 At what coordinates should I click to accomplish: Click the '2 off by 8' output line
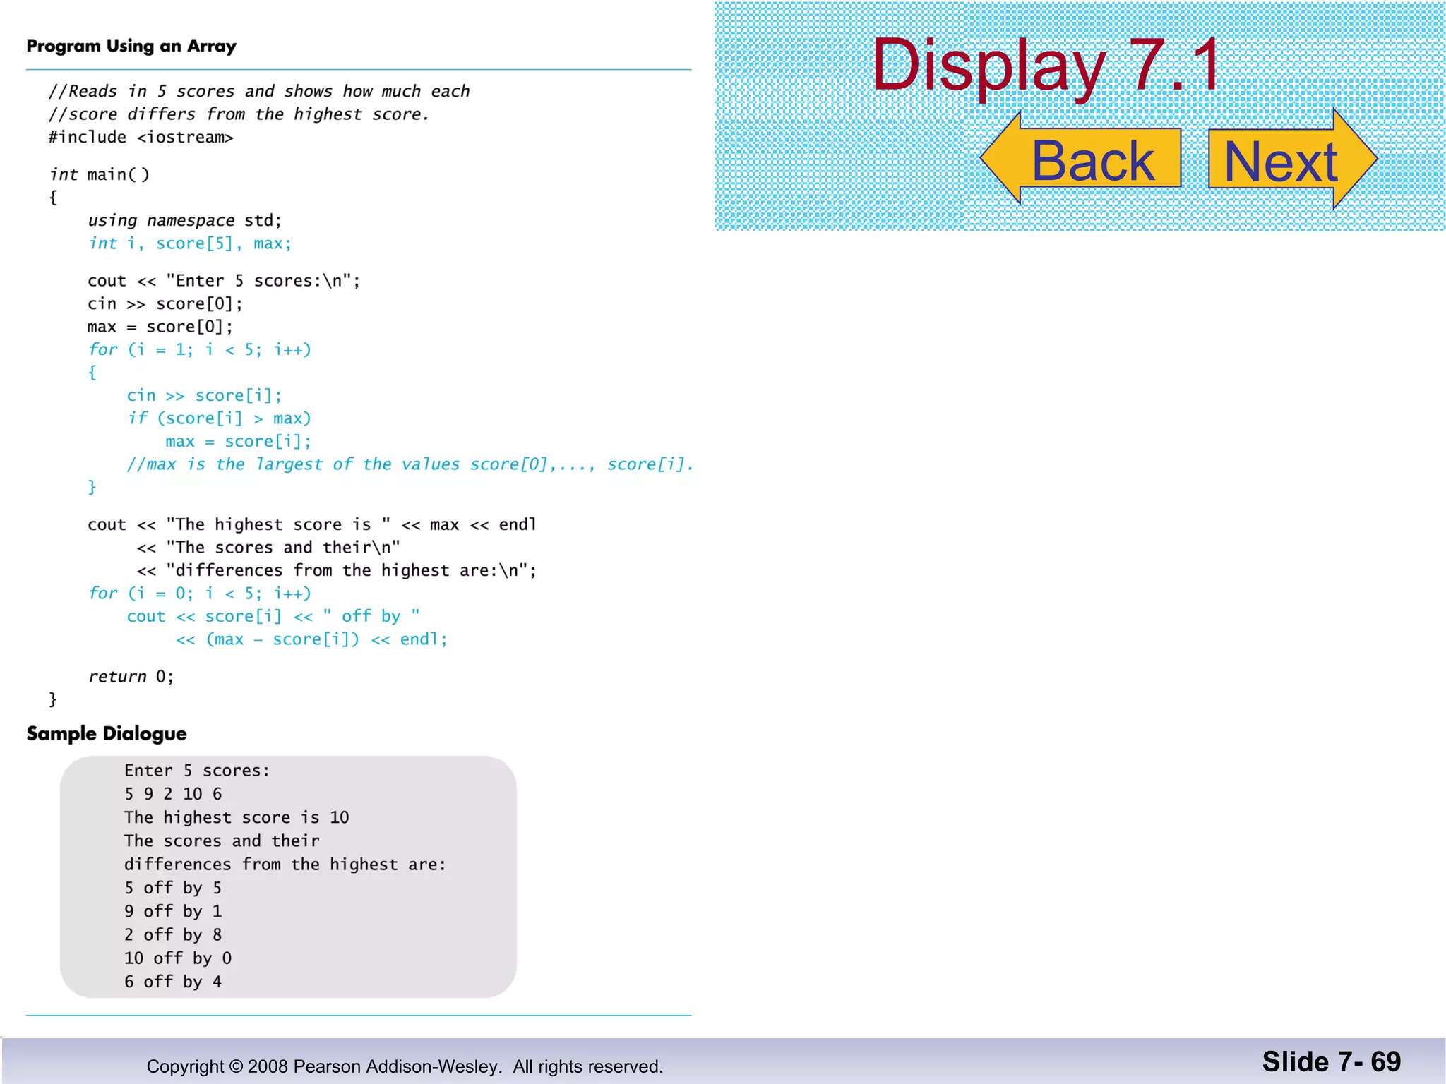(x=173, y=935)
